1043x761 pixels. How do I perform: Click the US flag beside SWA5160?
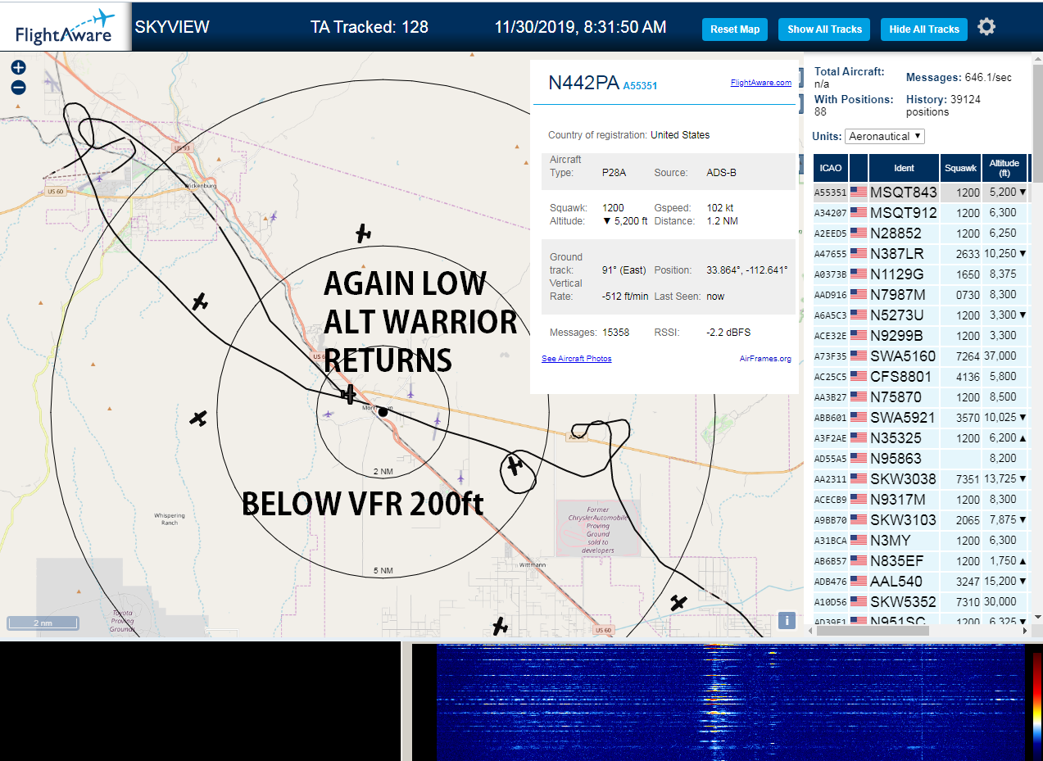tap(859, 356)
